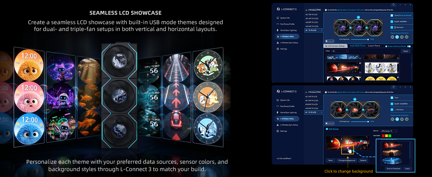Pick the green Text Color swatch
This screenshot has height=177, width=432.
click(390, 136)
